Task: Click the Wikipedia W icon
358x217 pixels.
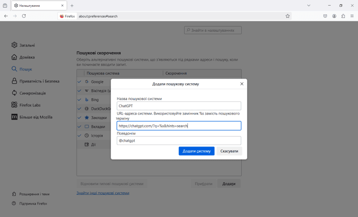Action: [x=87, y=91]
